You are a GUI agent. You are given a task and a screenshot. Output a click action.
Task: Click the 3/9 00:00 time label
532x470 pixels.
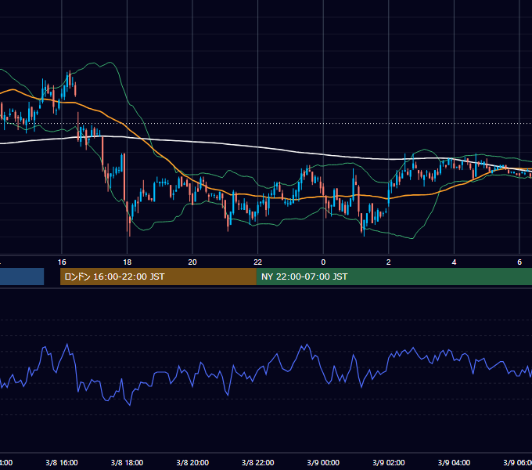[323, 462]
